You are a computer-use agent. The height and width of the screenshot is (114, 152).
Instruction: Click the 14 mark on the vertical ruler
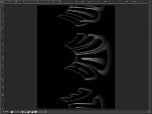click(x=2, y=58)
